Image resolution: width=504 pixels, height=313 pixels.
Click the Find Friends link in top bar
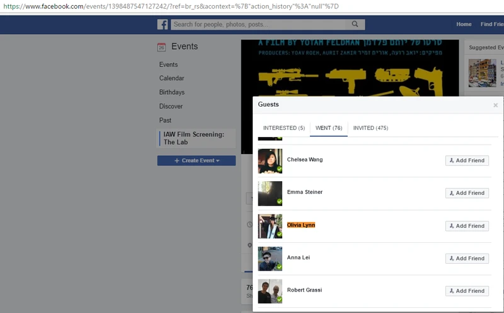pos(492,24)
